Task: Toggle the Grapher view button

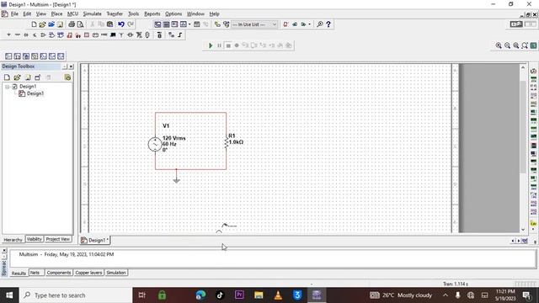Action: pyautogui.click(x=184, y=24)
